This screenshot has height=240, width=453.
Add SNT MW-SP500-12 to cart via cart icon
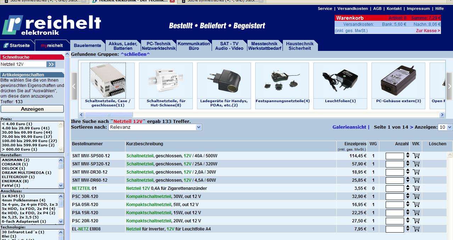pyautogui.click(x=416, y=156)
